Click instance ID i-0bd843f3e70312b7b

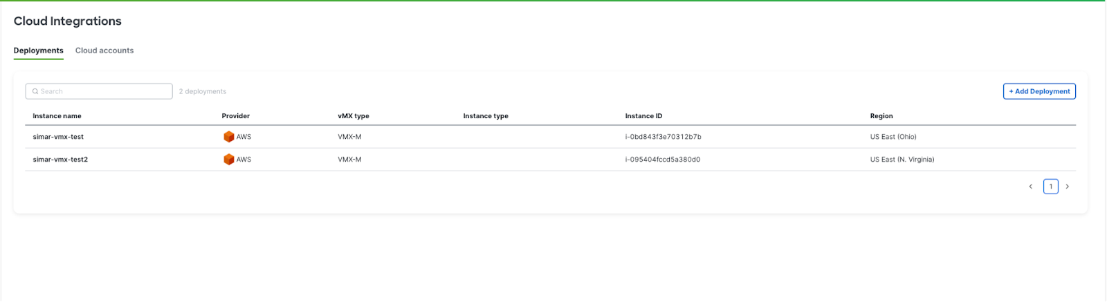[663, 137]
